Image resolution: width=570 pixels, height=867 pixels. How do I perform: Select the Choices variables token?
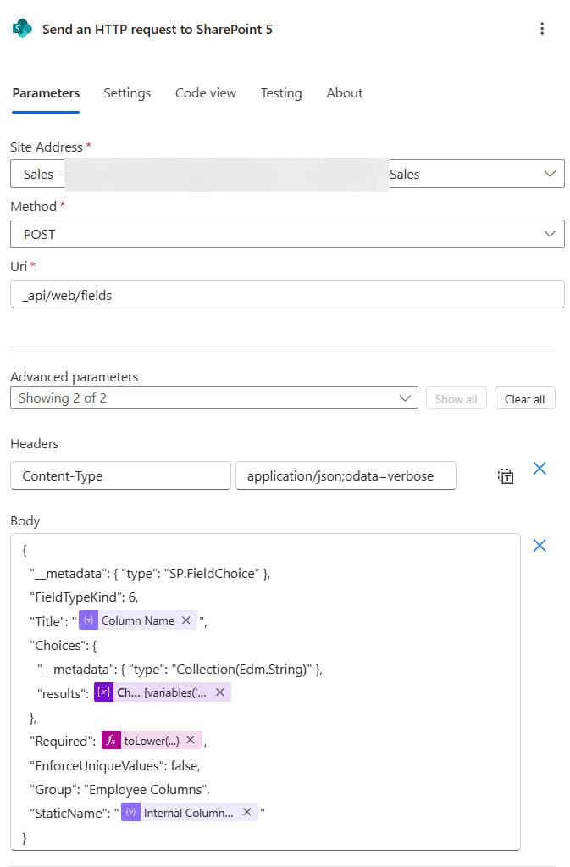pos(162,692)
